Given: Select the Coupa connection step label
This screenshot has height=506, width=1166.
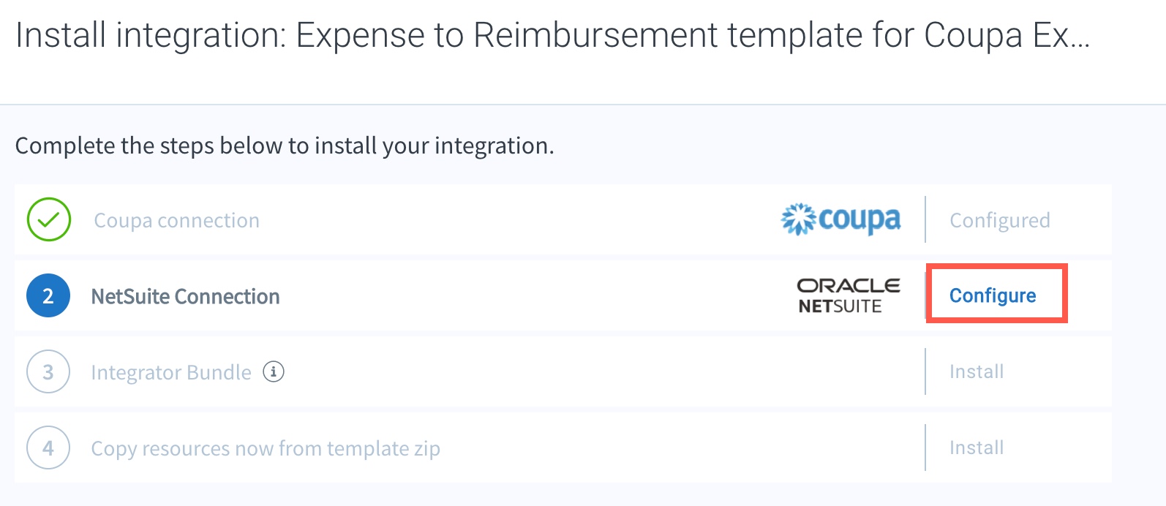Looking at the screenshot, I should (177, 220).
